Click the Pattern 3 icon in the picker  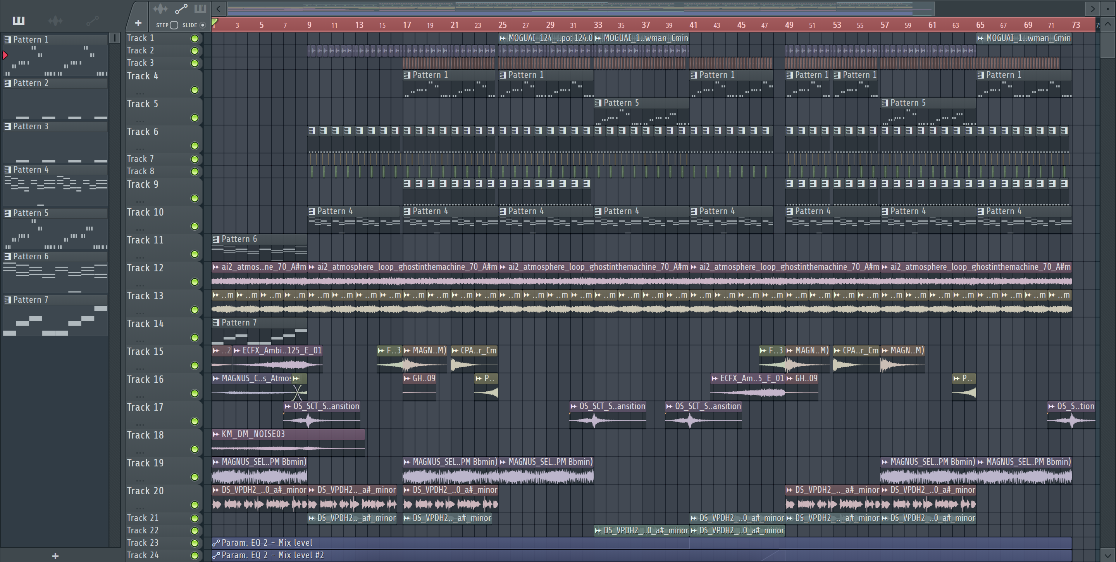click(x=7, y=126)
